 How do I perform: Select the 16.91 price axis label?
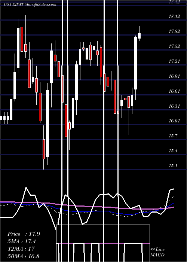(174, 76)
